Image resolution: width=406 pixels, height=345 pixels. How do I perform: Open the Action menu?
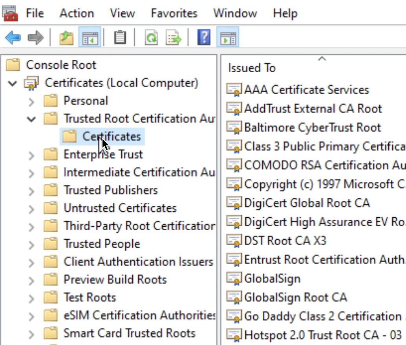tap(77, 13)
